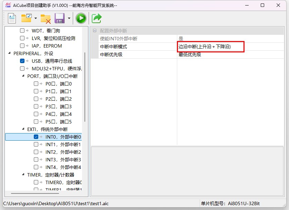Check the P0口 port 0 checkbox
The image size is (289, 210).
pos(36,84)
